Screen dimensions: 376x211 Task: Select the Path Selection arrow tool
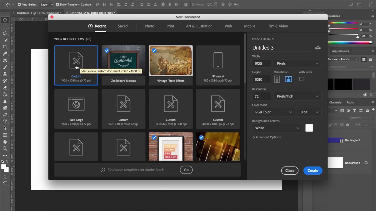(x=5, y=128)
